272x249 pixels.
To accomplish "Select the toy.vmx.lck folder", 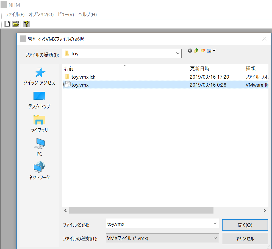I will click(83, 77).
